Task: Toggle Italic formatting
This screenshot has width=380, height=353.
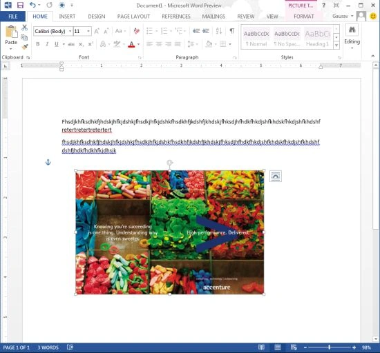Action: (x=47, y=44)
